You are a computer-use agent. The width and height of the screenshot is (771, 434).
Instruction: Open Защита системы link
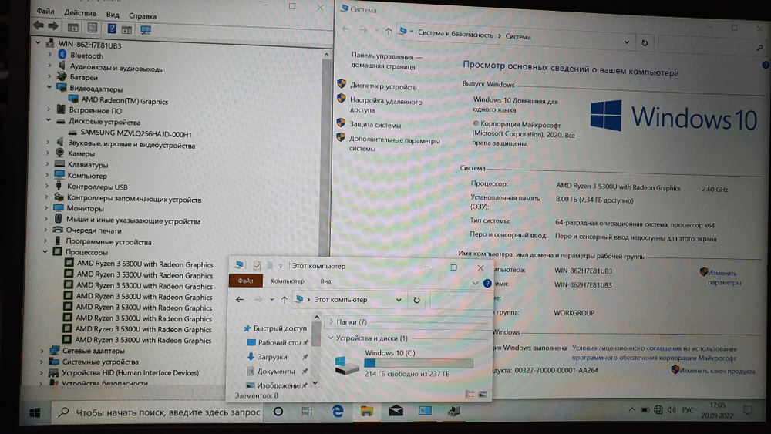coord(375,125)
